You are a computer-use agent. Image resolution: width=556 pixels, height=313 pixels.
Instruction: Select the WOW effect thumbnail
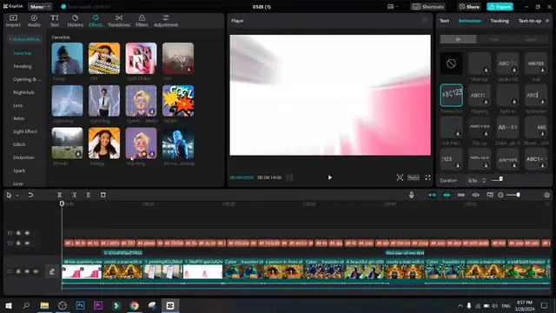coord(178,101)
